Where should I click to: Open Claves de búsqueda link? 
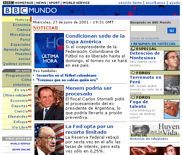click(x=145, y=38)
